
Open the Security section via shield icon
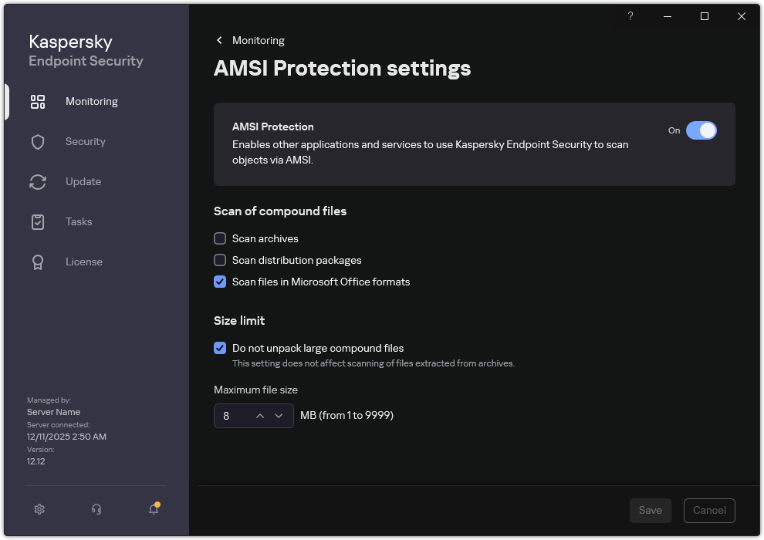[x=38, y=141]
